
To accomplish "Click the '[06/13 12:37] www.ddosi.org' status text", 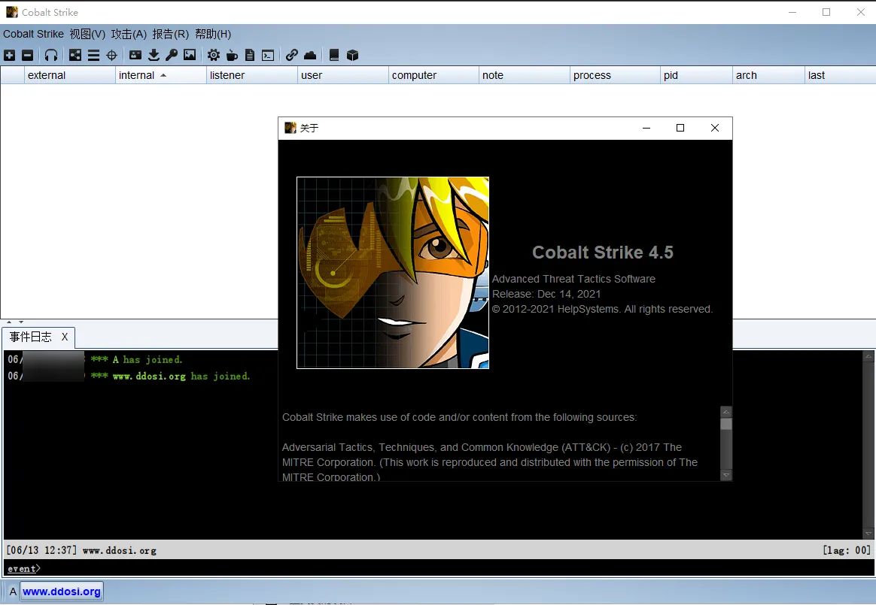I will click(81, 550).
